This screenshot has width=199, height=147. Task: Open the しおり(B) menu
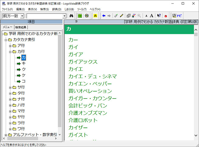[69, 9]
